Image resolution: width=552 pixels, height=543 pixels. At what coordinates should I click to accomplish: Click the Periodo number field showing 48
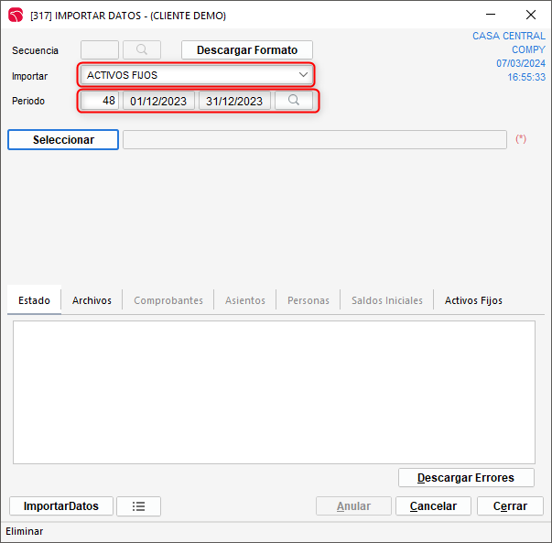pyautogui.click(x=101, y=101)
